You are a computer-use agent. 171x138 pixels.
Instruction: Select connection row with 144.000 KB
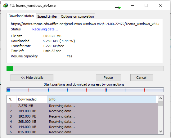83,127
